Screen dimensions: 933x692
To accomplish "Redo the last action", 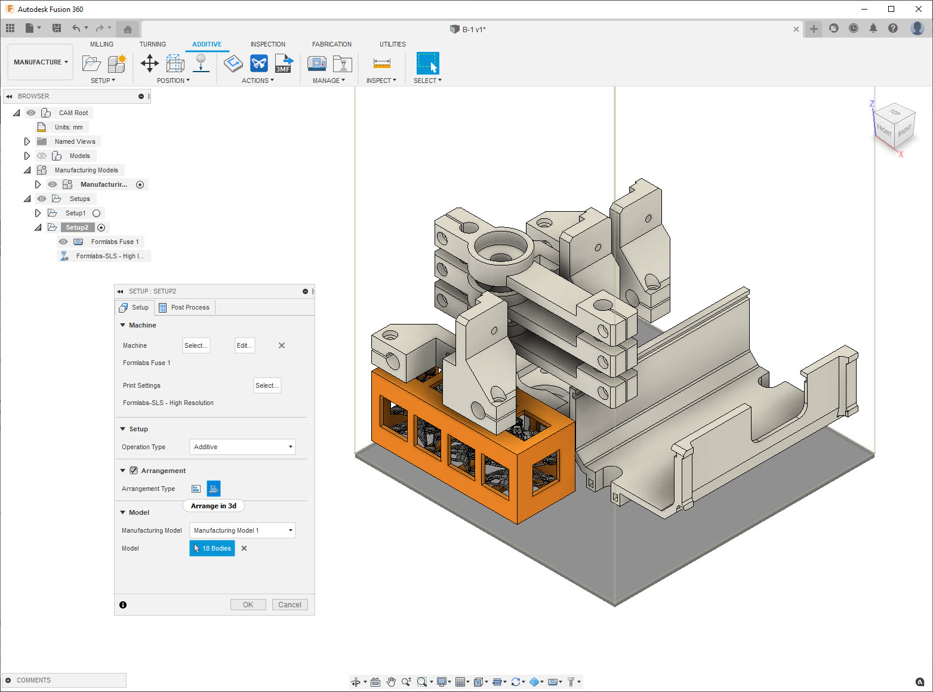I will (x=100, y=28).
